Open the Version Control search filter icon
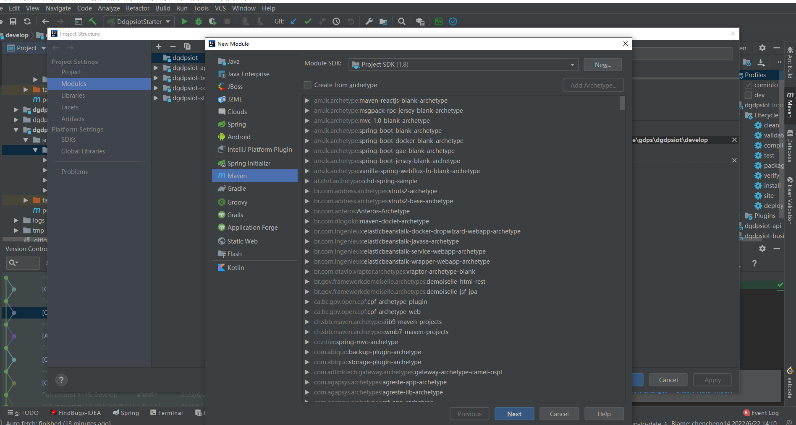Screen dimensions: 796x425 pos(13,263)
